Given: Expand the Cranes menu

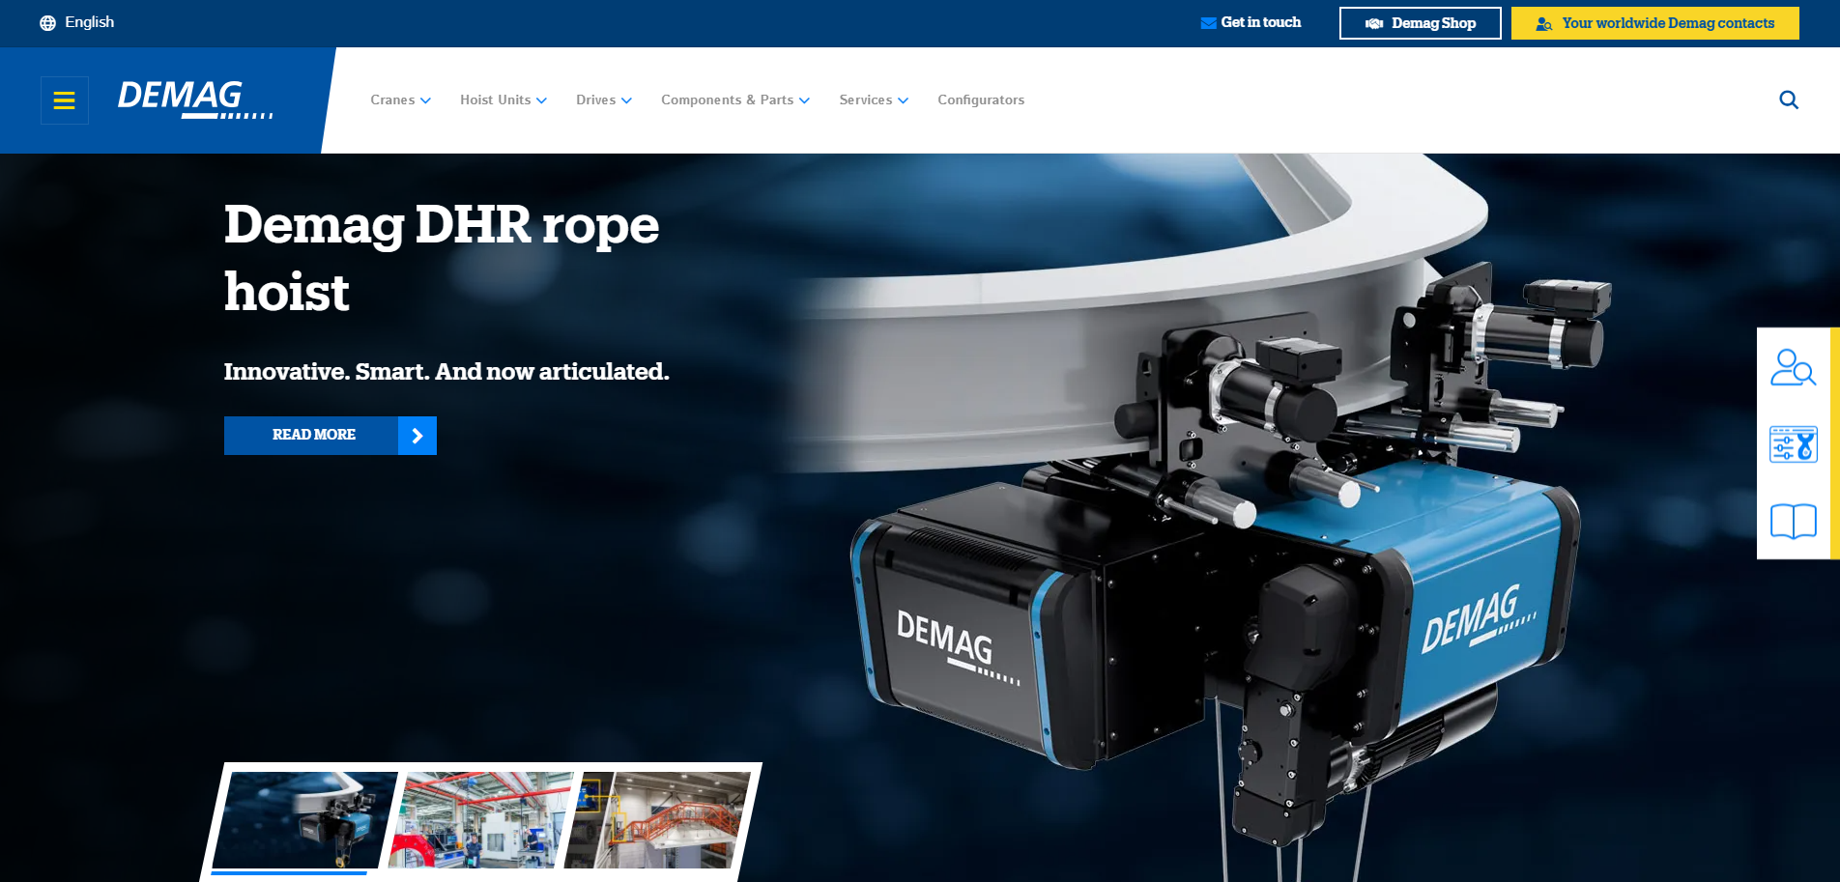Looking at the screenshot, I should (401, 100).
